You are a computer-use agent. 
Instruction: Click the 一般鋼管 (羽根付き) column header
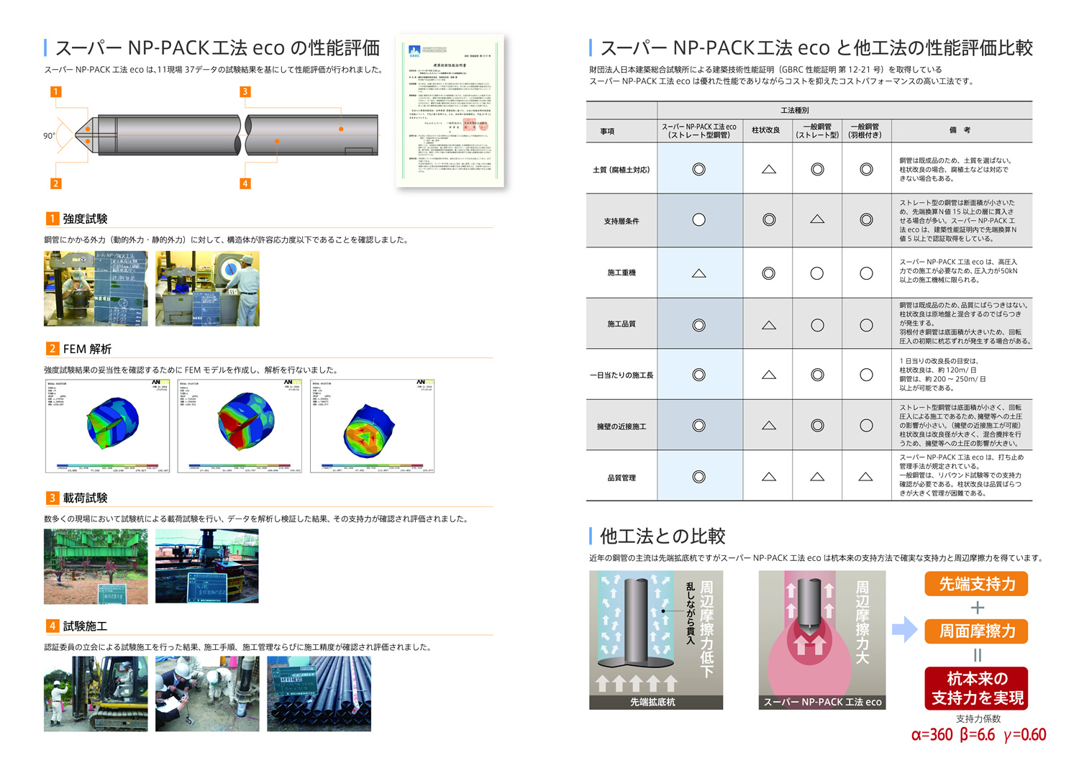[x=865, y=130]
